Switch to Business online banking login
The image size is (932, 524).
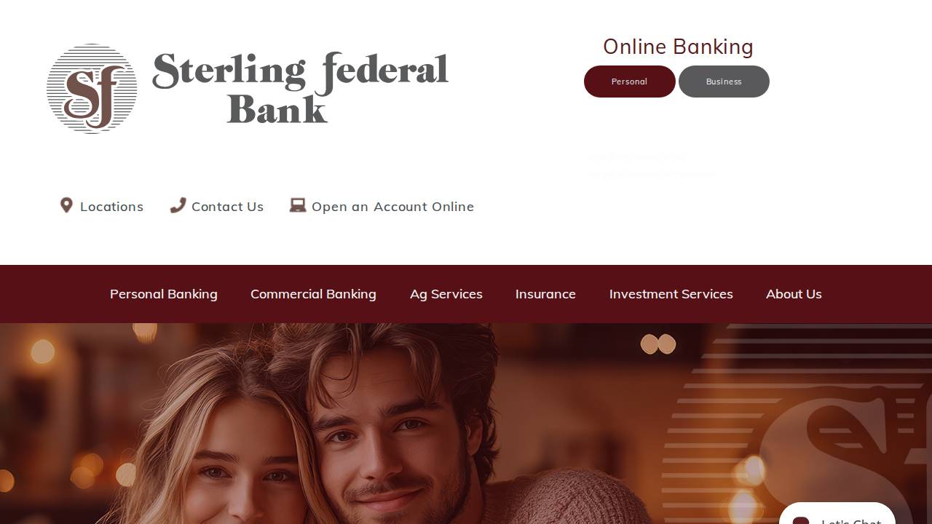(x=724, y=82)
